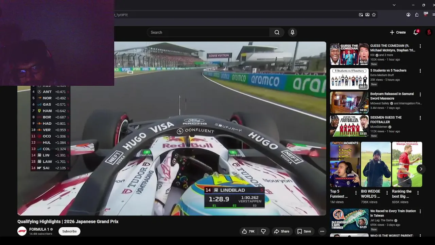This screenshot has width=435, height=245.
Task: Subscribe to the FORMULA 1 channel
Action: pos(69,231)
